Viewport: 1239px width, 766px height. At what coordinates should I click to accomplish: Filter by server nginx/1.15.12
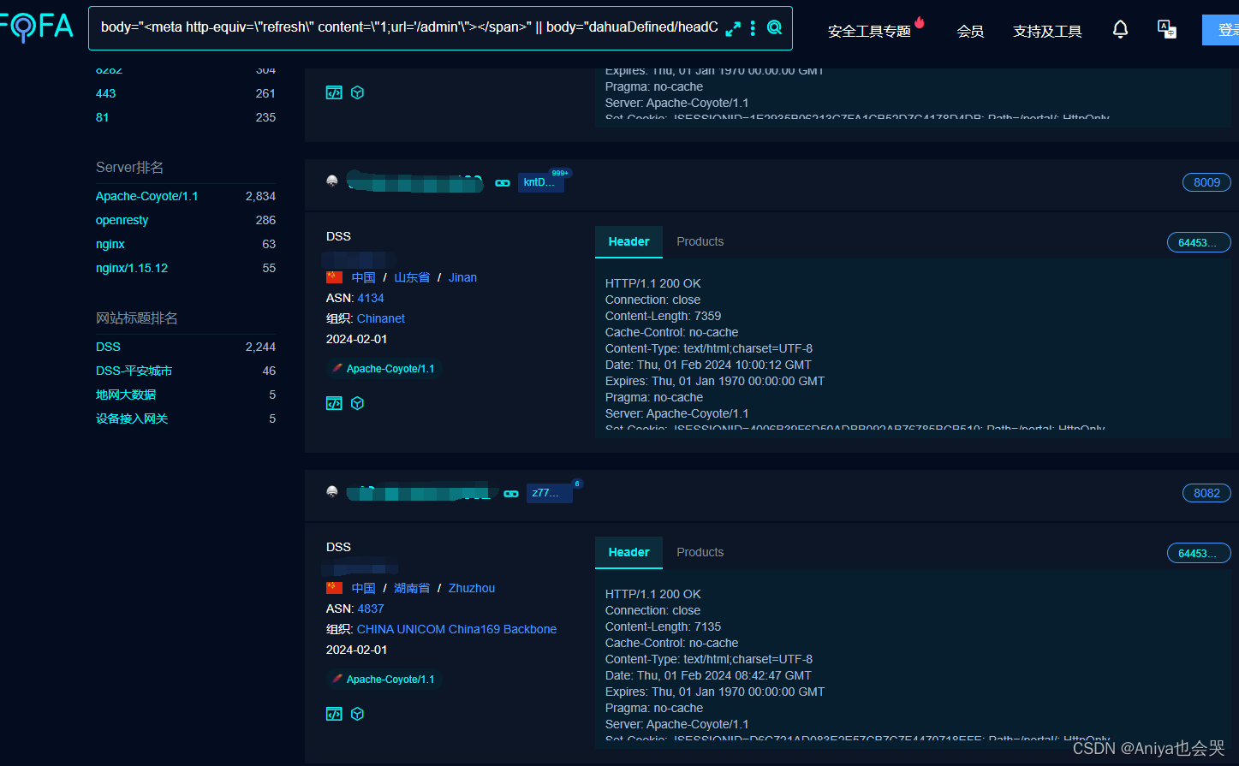point(132,268)
